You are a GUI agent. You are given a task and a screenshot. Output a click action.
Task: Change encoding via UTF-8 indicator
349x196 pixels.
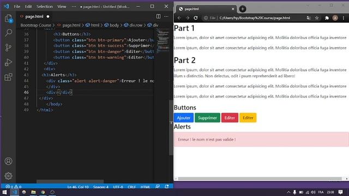coord(118,187)
